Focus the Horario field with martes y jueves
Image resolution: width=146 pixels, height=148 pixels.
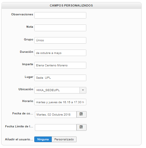click(60, 102)
